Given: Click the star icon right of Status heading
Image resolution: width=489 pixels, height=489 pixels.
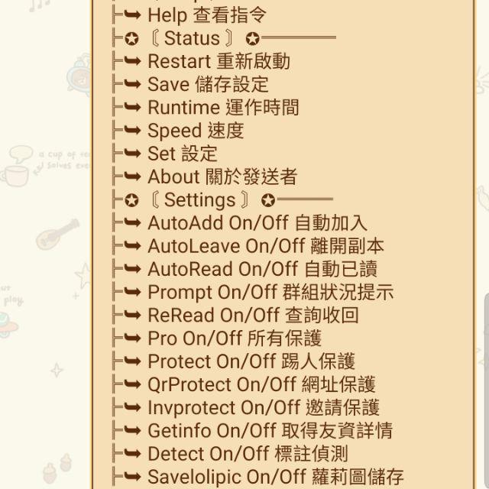Looking at the screenshot, I should [x=253, y=39].
